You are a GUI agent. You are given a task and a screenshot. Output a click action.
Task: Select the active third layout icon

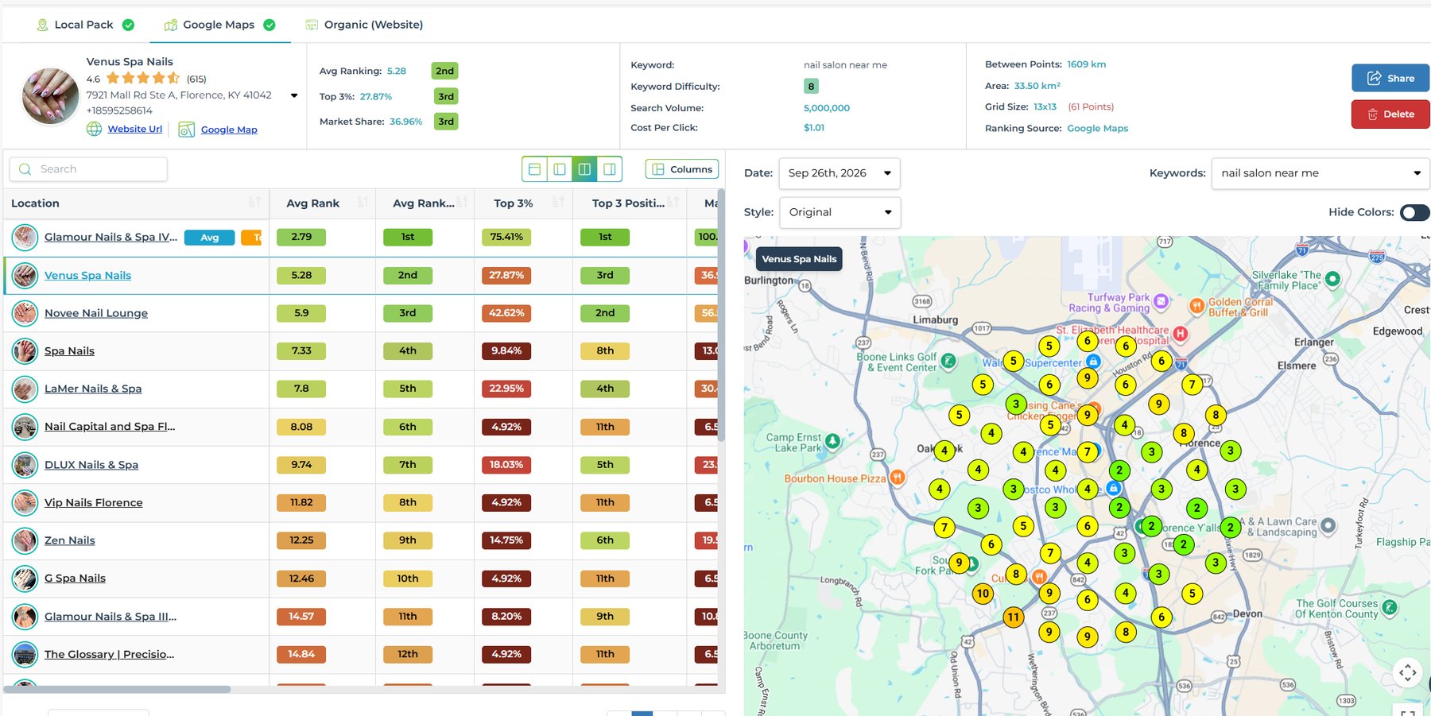(x=584, y=169)
